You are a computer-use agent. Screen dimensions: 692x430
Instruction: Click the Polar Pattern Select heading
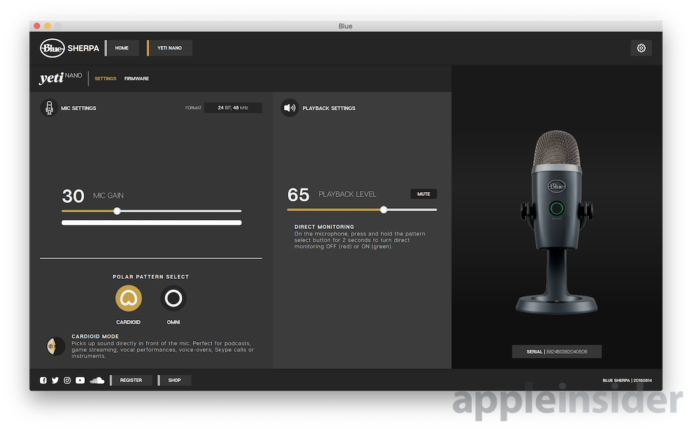tap(151, 277)
